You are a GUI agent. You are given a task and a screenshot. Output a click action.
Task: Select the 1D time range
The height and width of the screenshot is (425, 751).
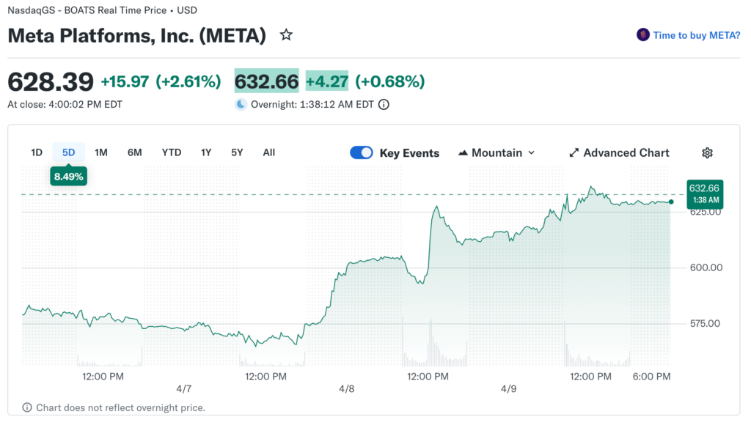pyautogui.click(x=37, y=152)
